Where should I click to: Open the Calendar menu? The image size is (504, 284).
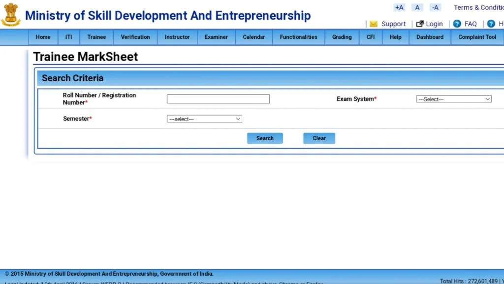click(x=254, y=37)
